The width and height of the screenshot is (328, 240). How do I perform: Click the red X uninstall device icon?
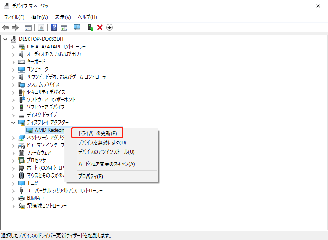100,27
